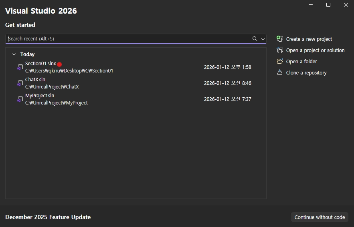Click December 2025 Feature Update text
The width and height of the screenshot is (354, 227).
click(x=48, y=217)
